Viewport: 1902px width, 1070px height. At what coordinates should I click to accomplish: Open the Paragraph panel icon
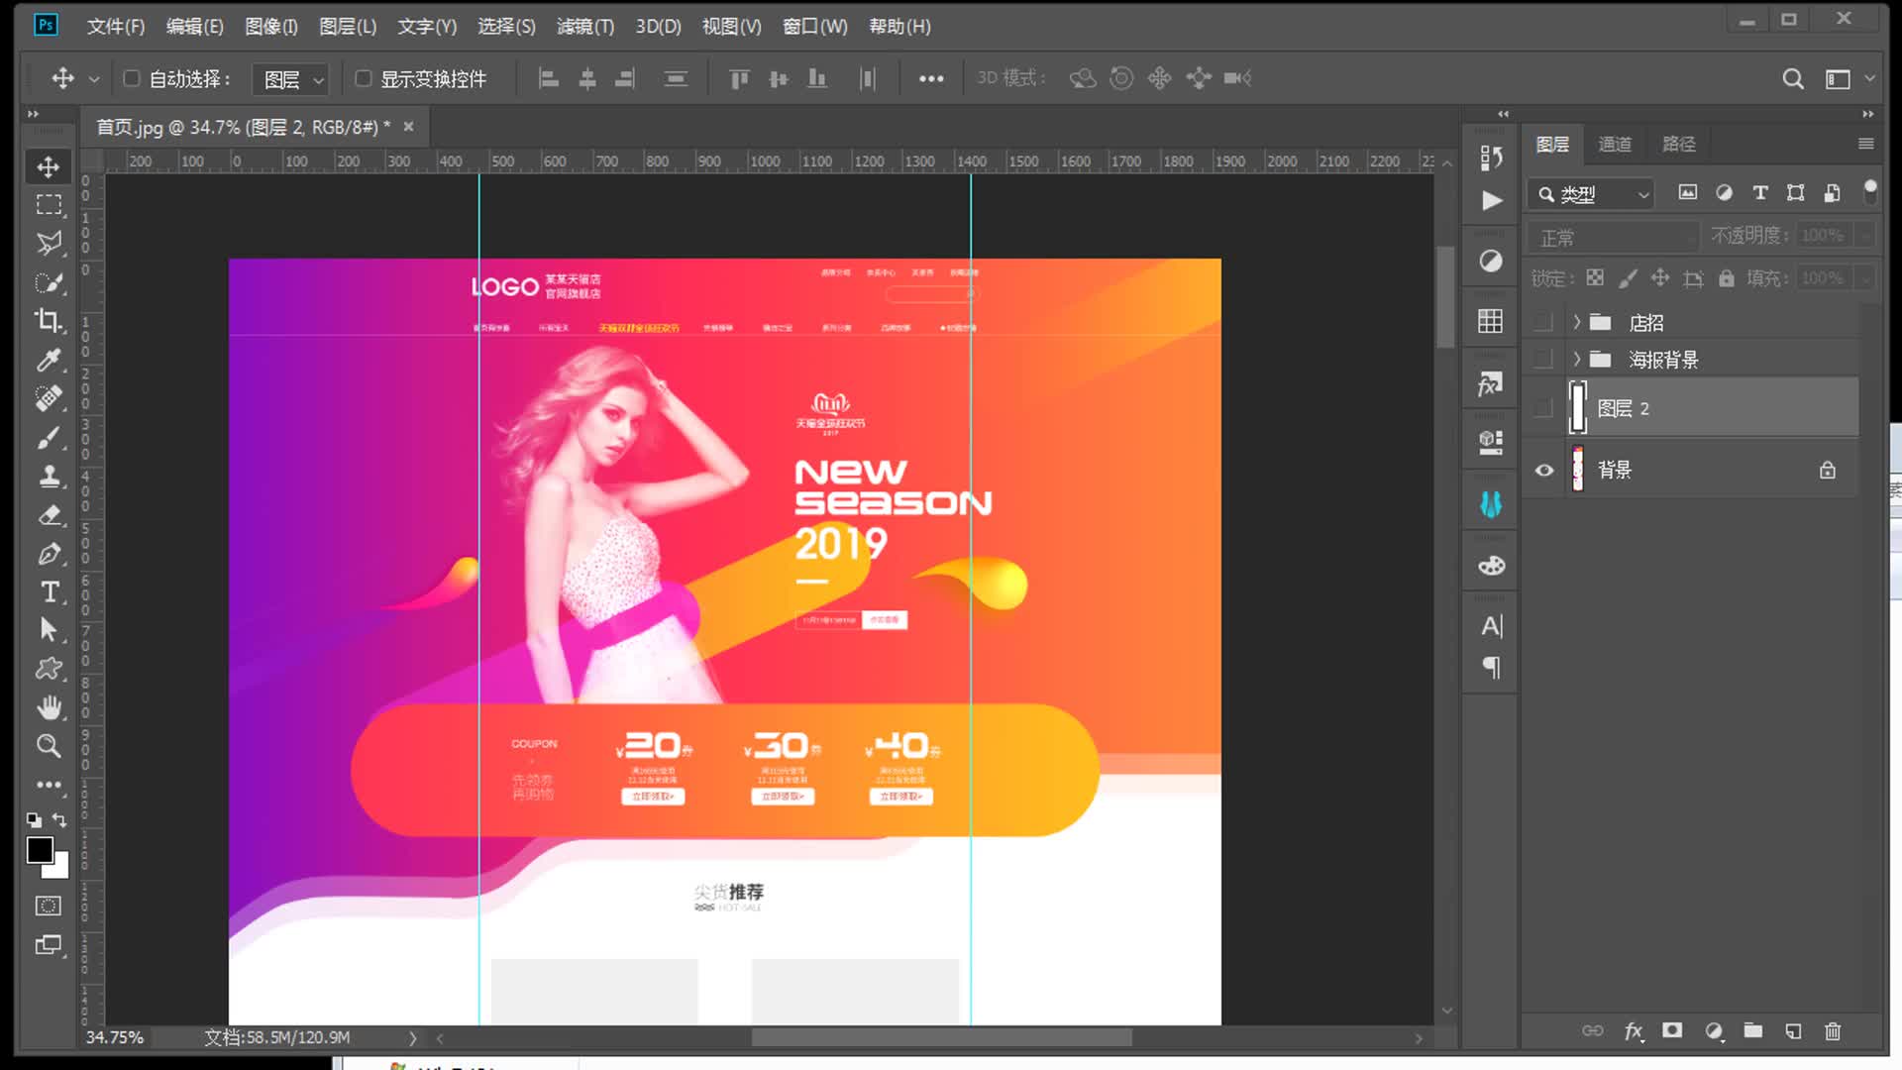1491,667
